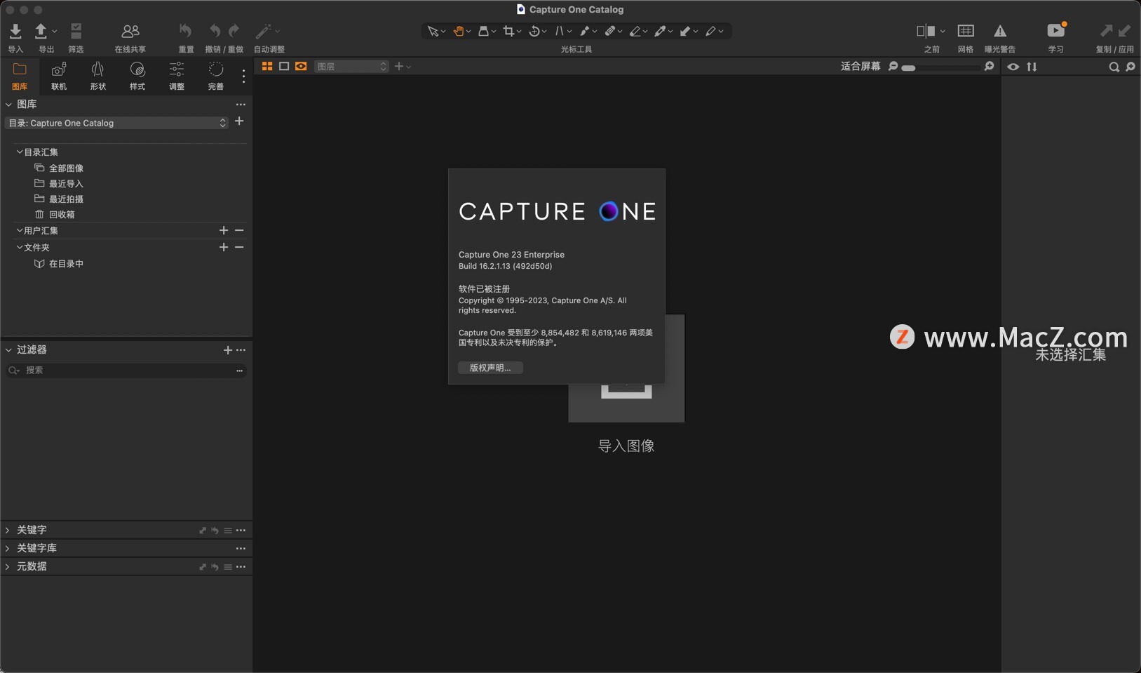The image size is (1141, 673).
Task: Open the catalog selector dropdown
Action: click(116, 123)
